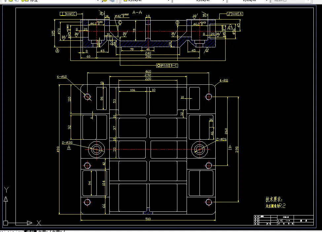322x232 pixels.
Task: Select the ø70 diameter dimension
Action: pos(59,31)
